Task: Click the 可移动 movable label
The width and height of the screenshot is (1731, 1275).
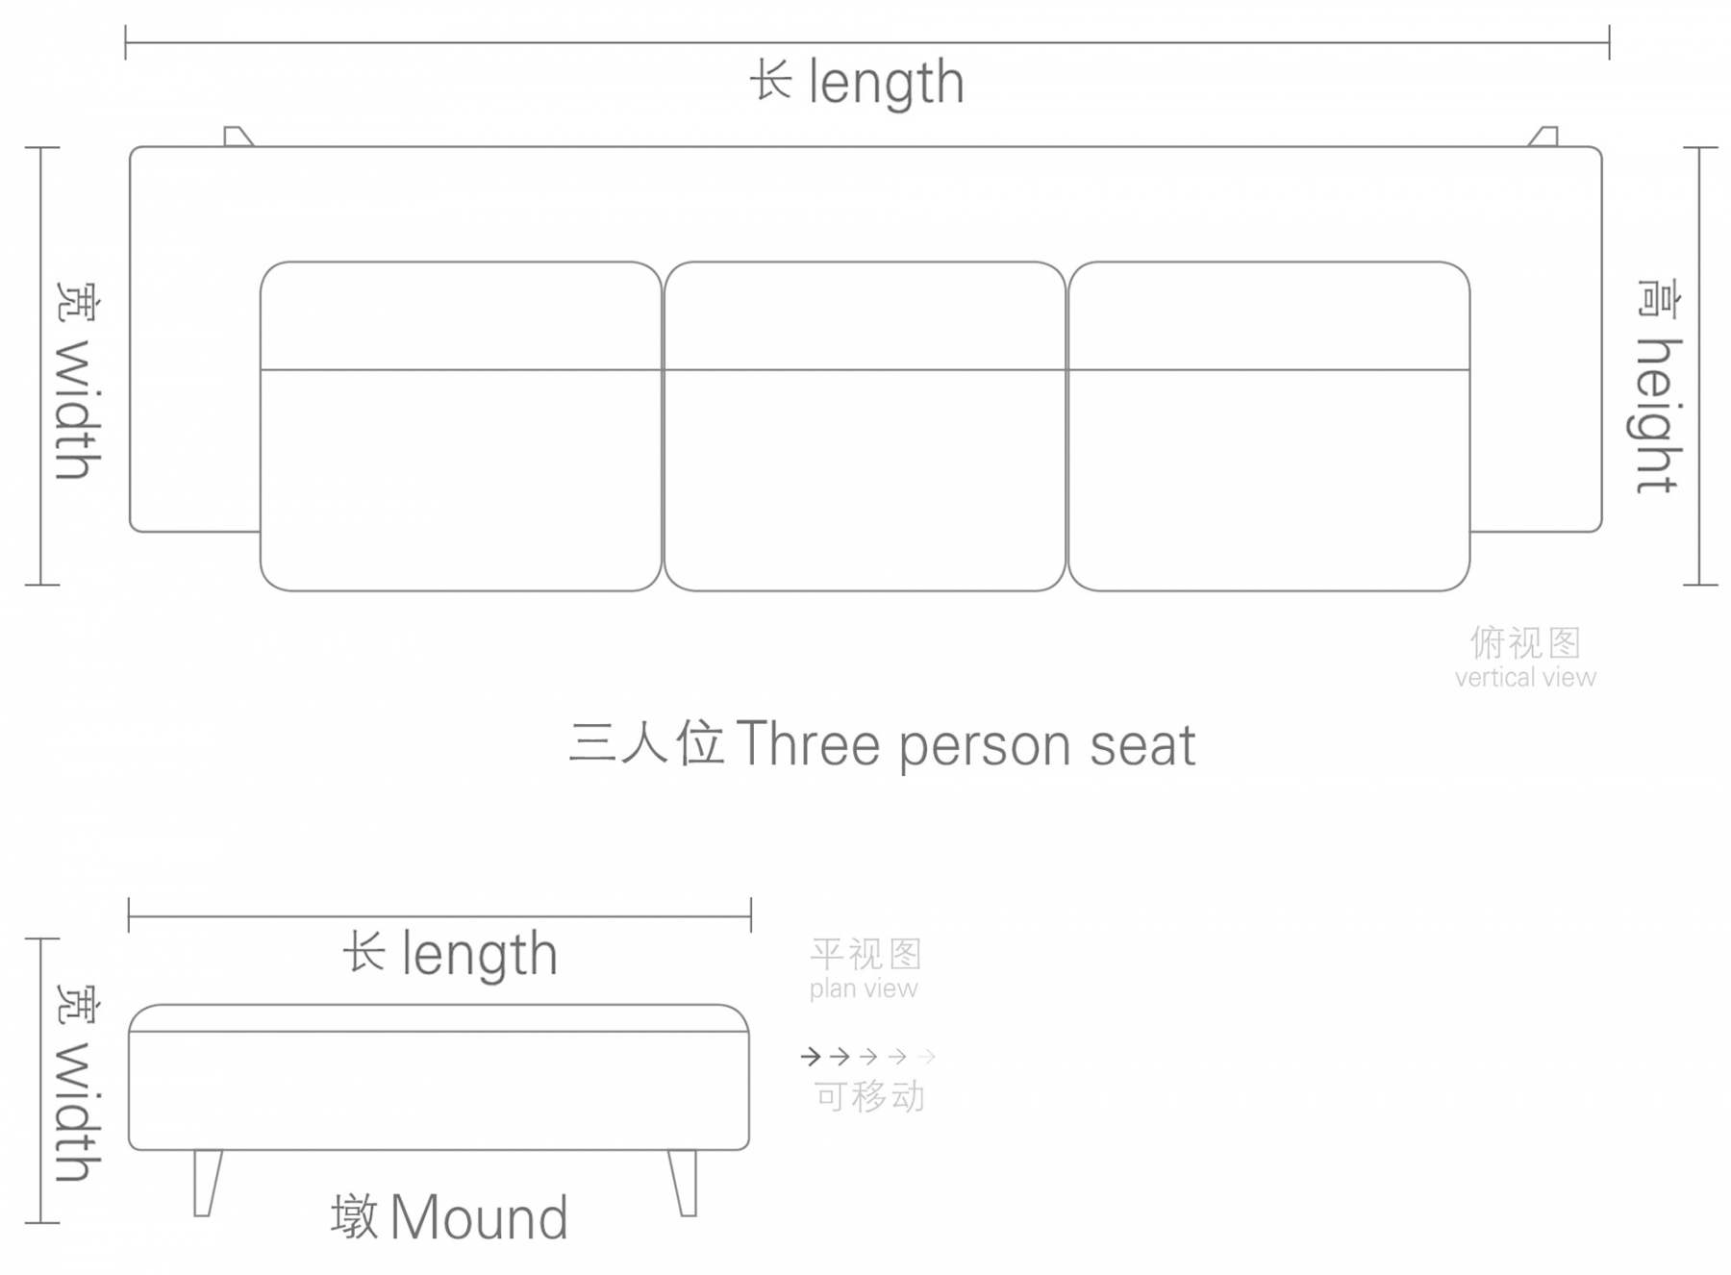Action: click(869, 1096)
